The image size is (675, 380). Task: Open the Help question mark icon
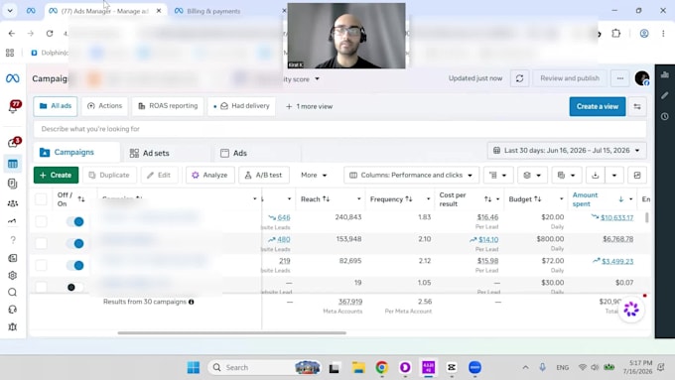[x=13, y=240]
